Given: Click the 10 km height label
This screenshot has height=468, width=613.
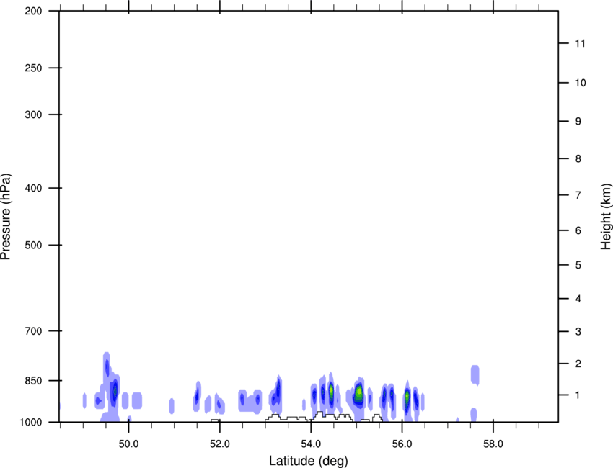Looking at the screenshot, I should 581,83.
